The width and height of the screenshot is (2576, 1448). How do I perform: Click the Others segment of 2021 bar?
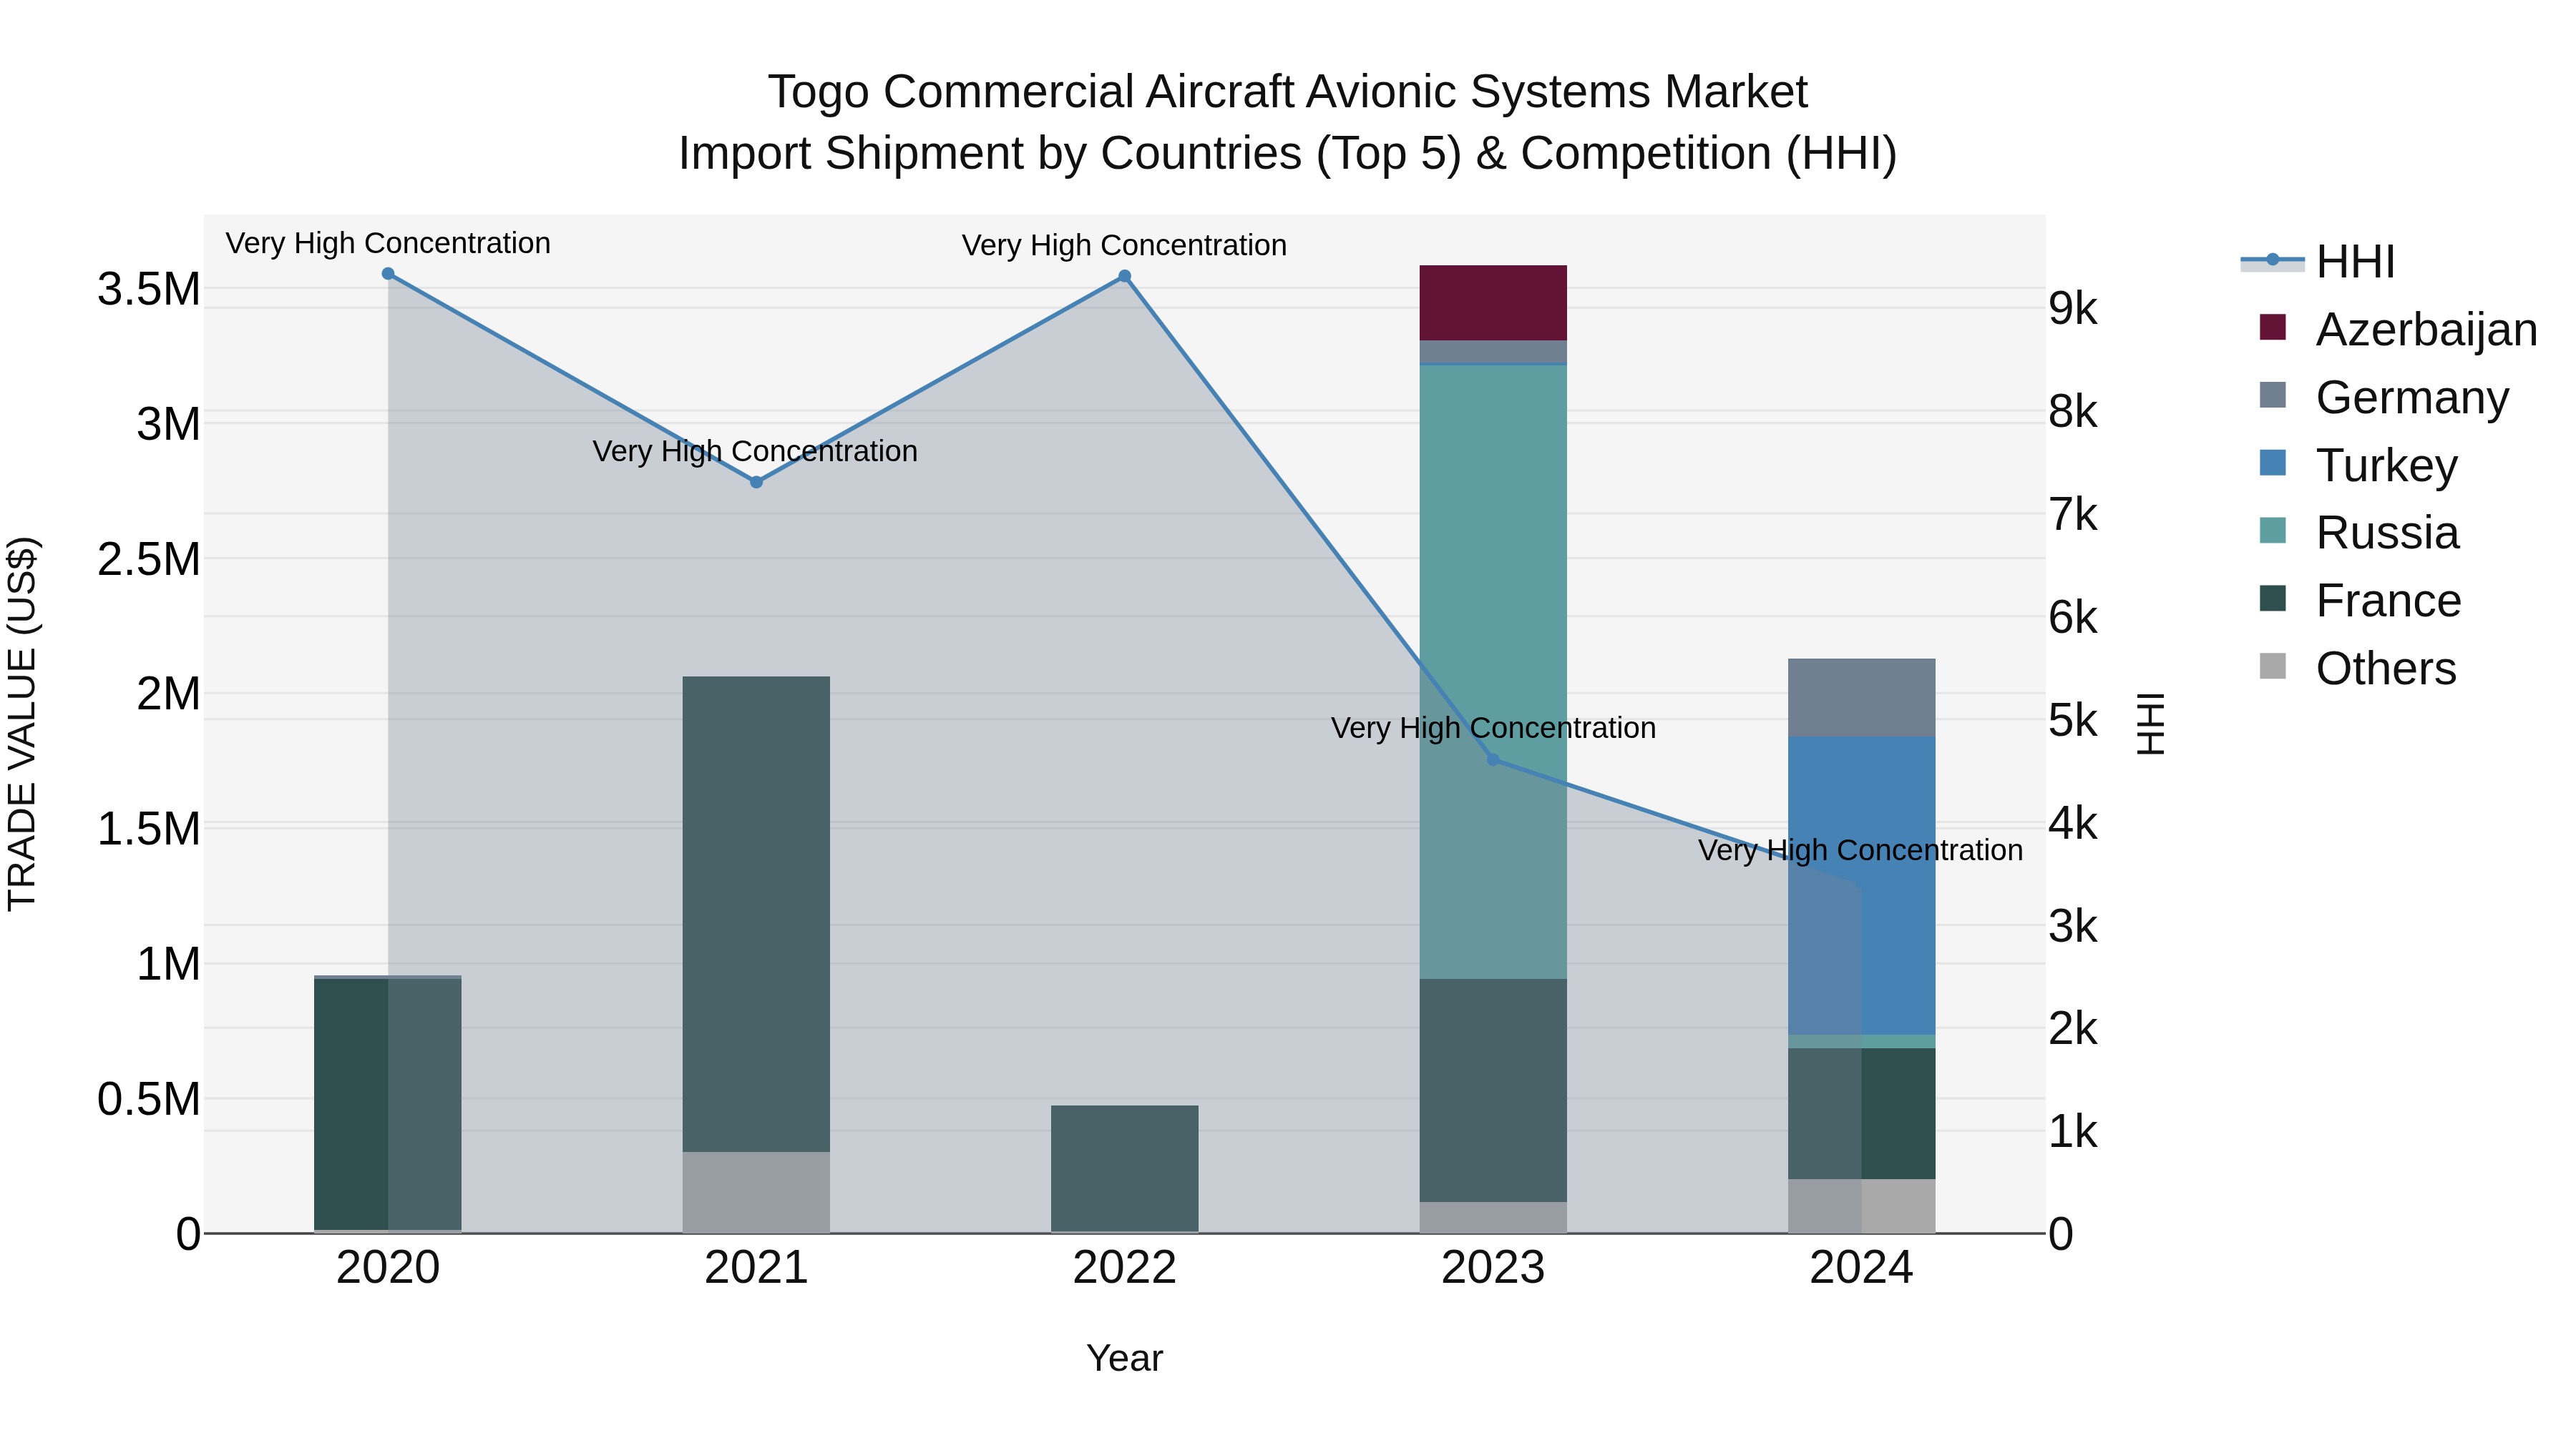tap(756, 1192)
